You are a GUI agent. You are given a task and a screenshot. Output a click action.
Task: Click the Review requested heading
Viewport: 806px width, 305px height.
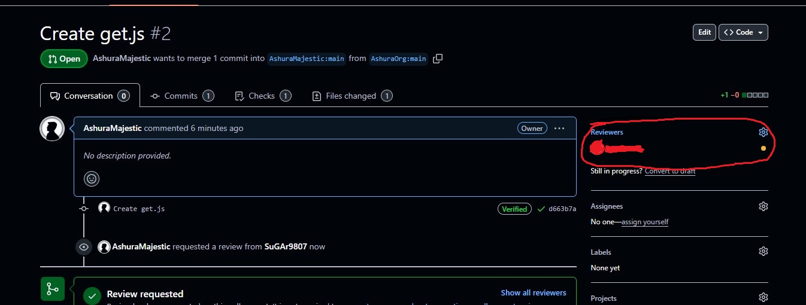pos(145,294)
